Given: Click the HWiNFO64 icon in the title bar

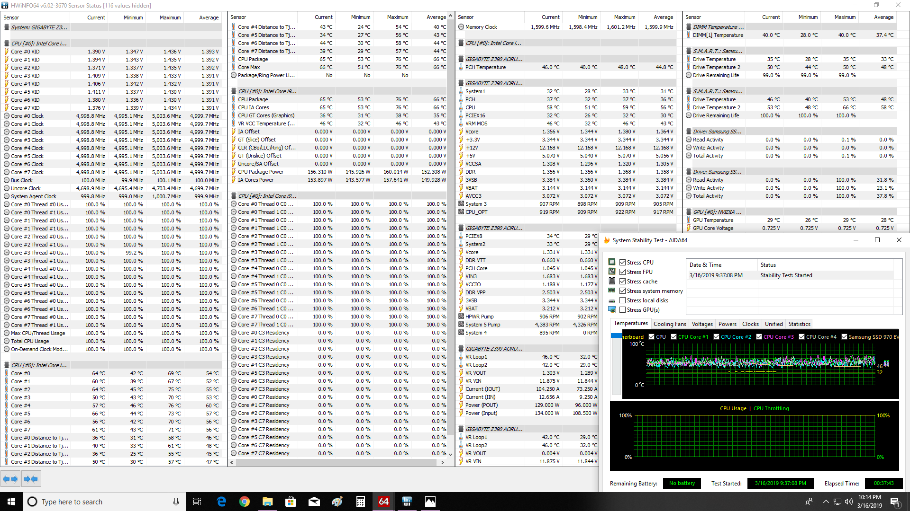Looking at the screenshot, I should click(5, 5).
